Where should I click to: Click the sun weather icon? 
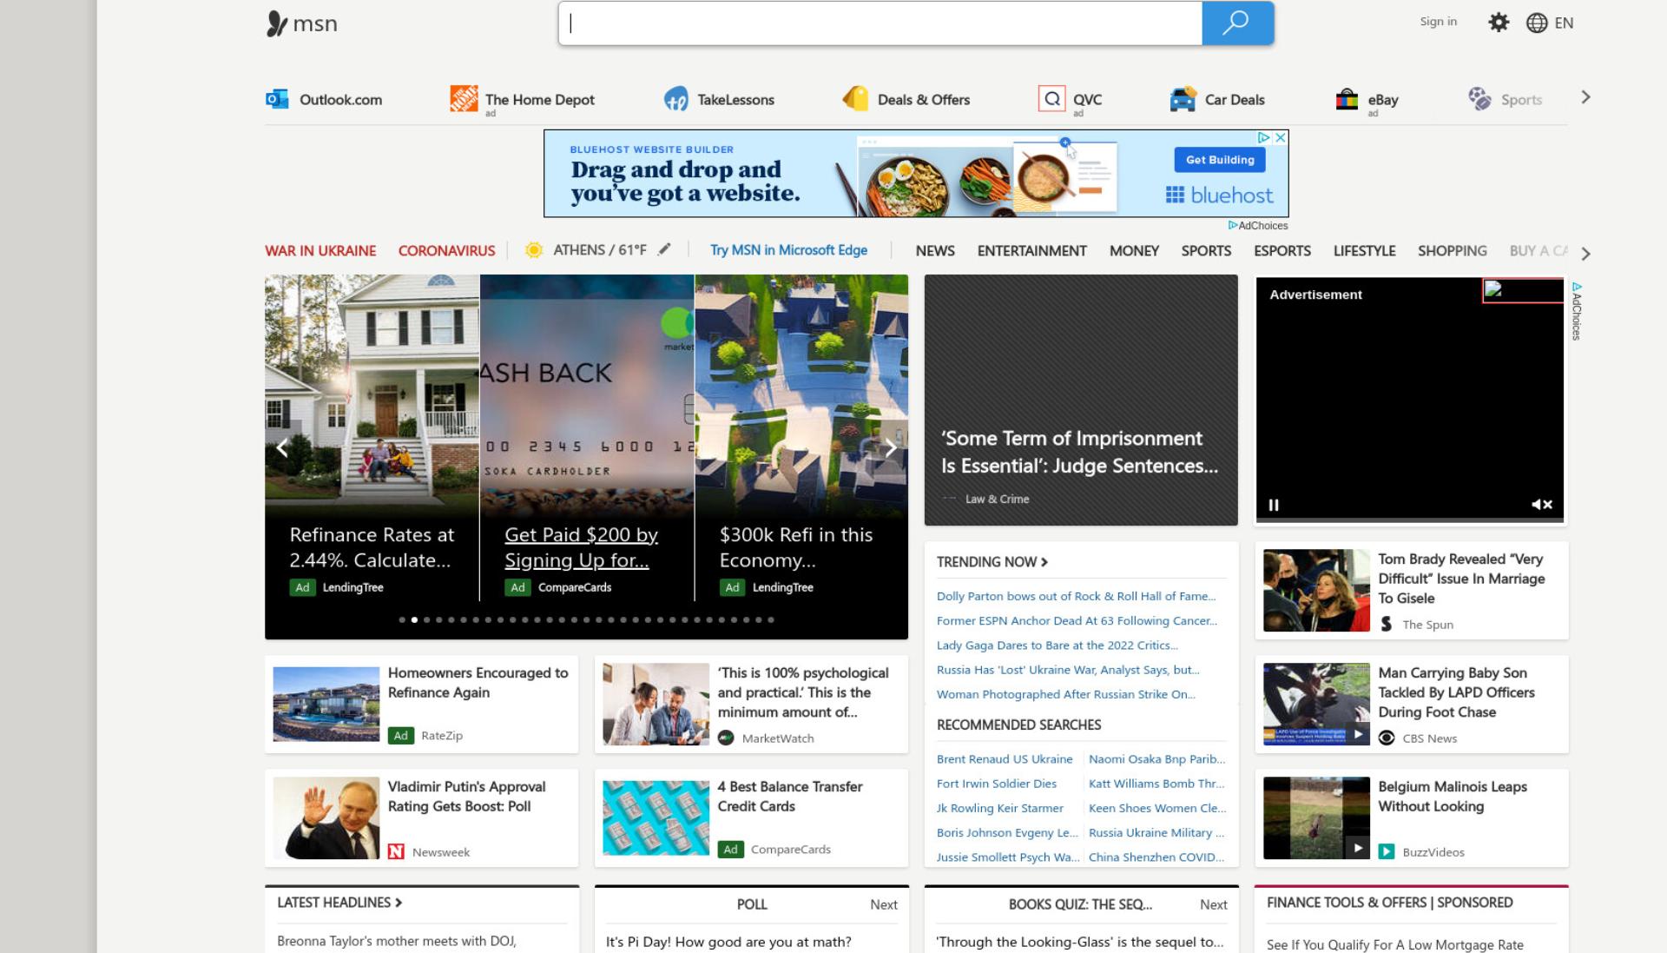(x=534, y=250)
